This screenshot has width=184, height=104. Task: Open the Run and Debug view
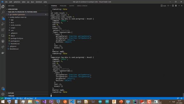[3, 24]
